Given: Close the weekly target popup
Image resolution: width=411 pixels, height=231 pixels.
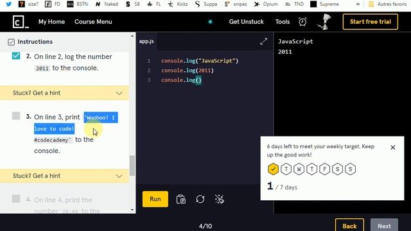Looking at the screenshot, I should (392, 148).
